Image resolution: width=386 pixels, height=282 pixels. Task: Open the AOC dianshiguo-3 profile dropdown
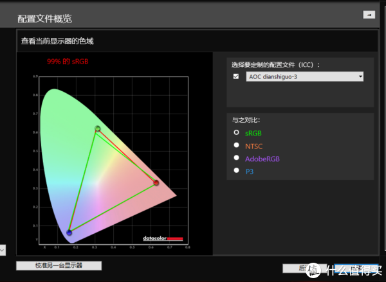click(x=304, y=76)
